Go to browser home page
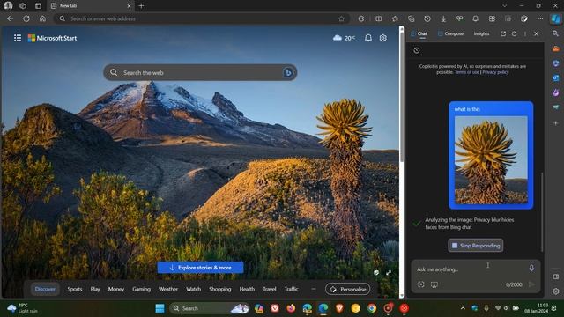The height and width of the screenshot is (317, 564). tap(42, 18)
